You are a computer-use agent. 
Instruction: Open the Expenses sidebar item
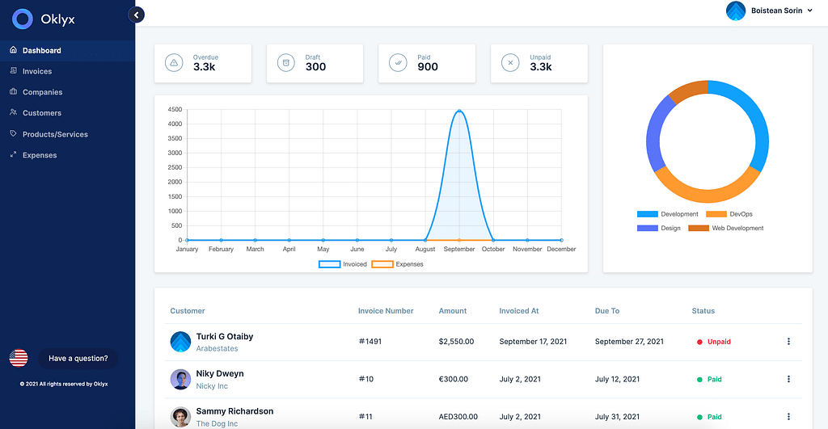(x=40, y=155)
